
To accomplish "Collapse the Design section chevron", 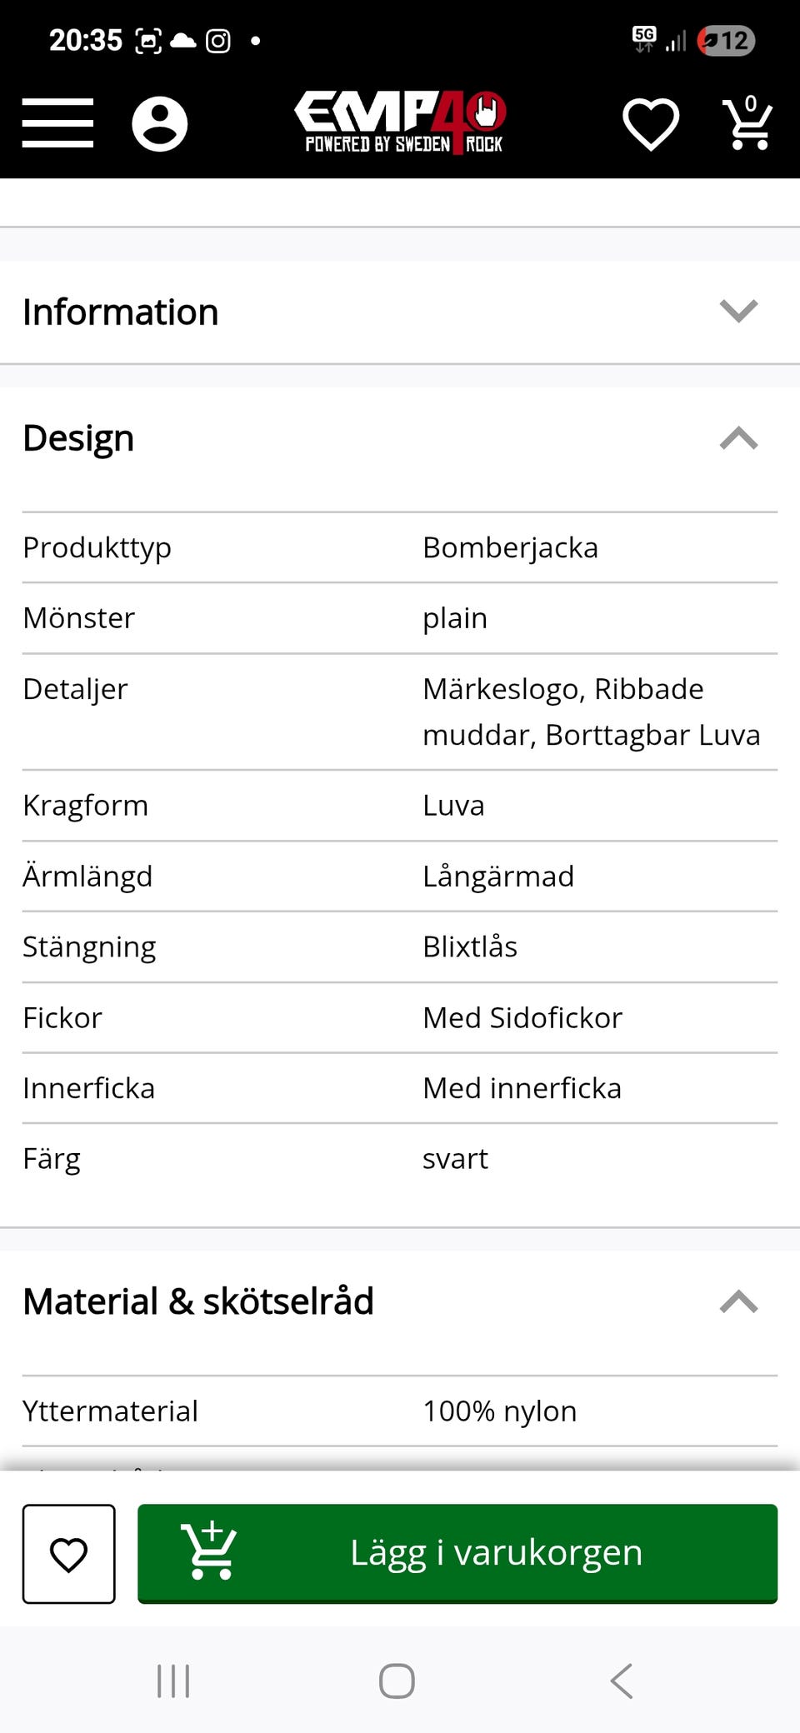I will point(738,438).
